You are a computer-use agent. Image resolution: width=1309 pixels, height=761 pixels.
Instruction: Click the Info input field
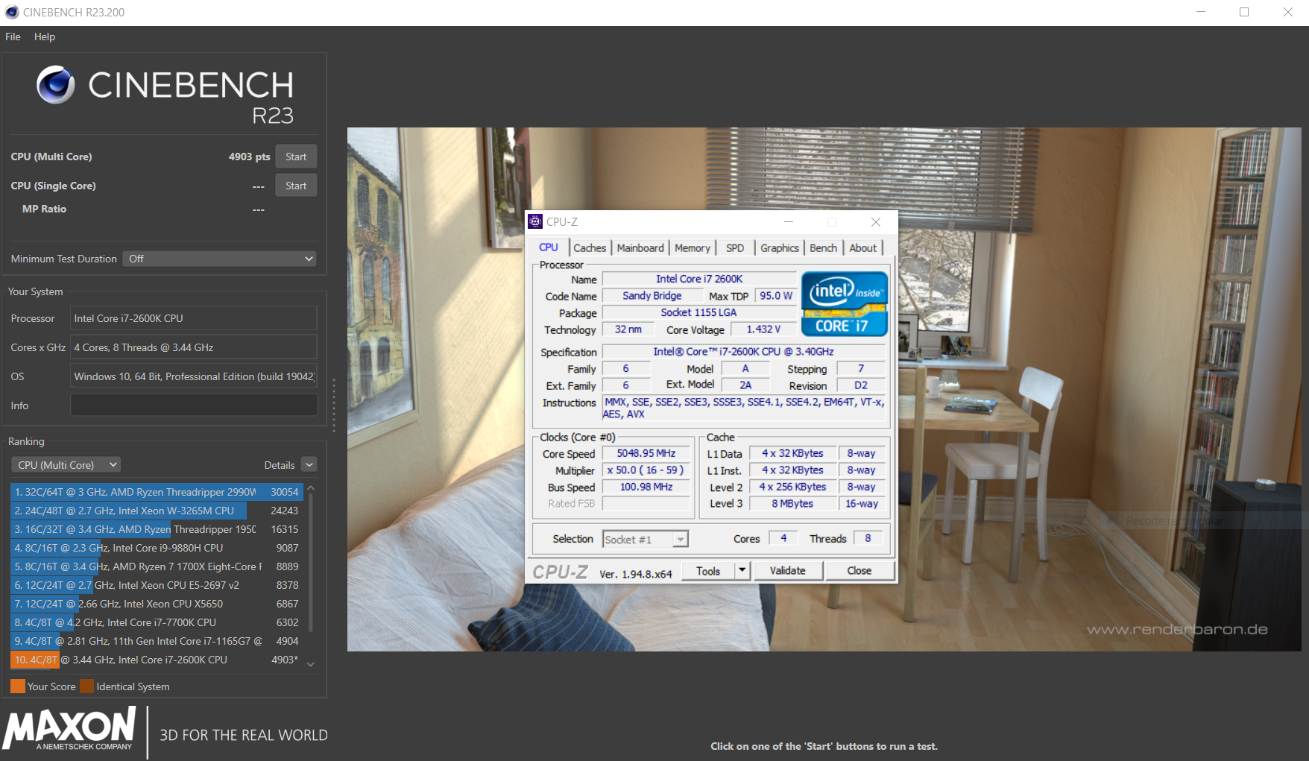pos(194,405)
